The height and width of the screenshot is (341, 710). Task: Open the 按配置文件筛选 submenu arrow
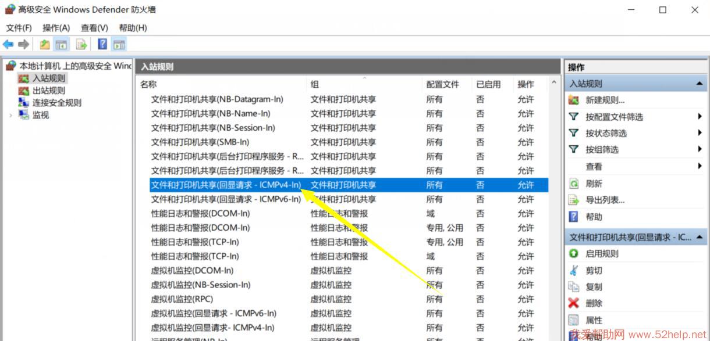click(700, 117)
